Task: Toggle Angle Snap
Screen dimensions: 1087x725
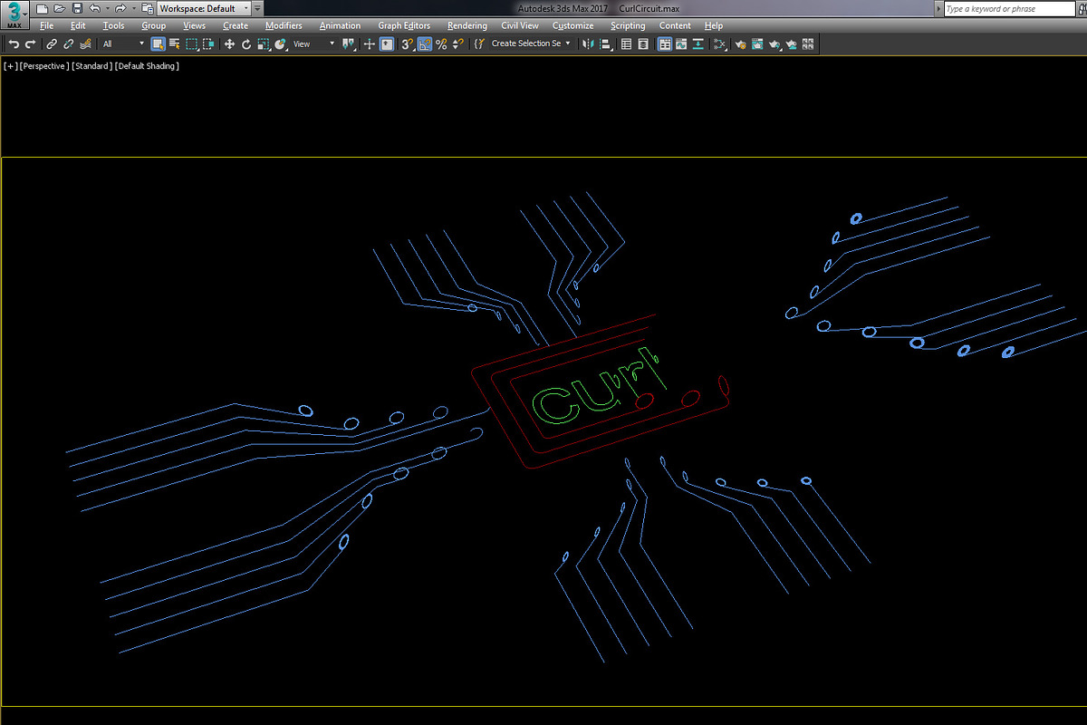Action: coord(425,43)
